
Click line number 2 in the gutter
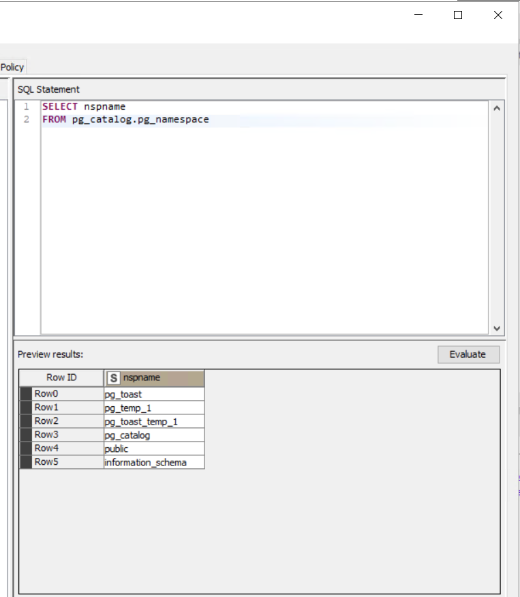point(27,119)
